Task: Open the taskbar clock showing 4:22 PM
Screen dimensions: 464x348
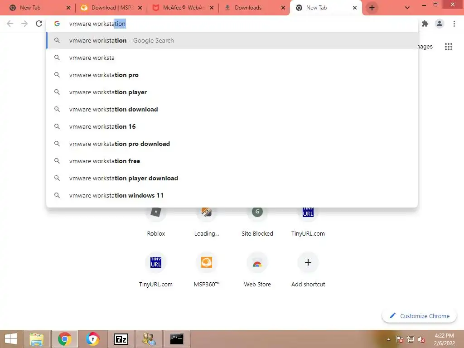Action: (x=444, y=339)
